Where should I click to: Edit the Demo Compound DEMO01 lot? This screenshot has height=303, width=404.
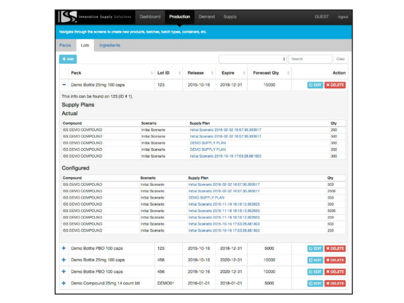(x=315, y=283)
